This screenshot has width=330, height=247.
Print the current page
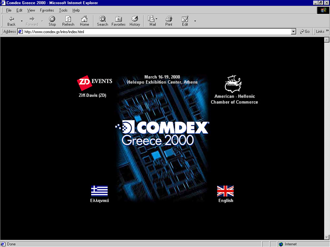tap(169, 21)
